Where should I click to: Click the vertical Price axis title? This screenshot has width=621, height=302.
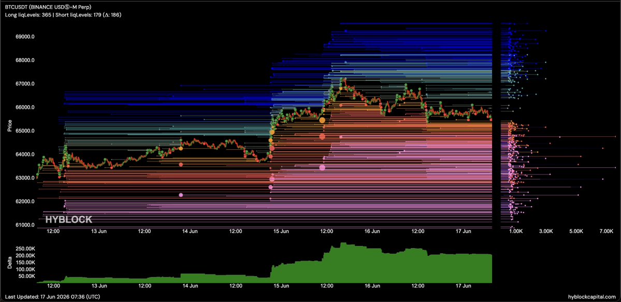click(10, 127)
